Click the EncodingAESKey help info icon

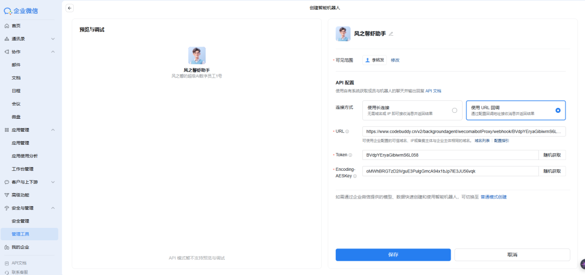354,176
